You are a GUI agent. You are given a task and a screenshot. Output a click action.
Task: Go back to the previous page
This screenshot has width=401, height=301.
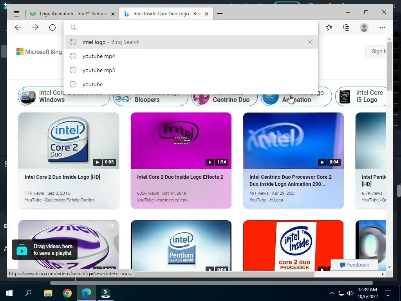[x=18, y=27]
